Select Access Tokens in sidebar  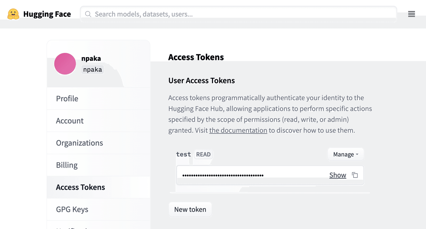tap(98, 187)
